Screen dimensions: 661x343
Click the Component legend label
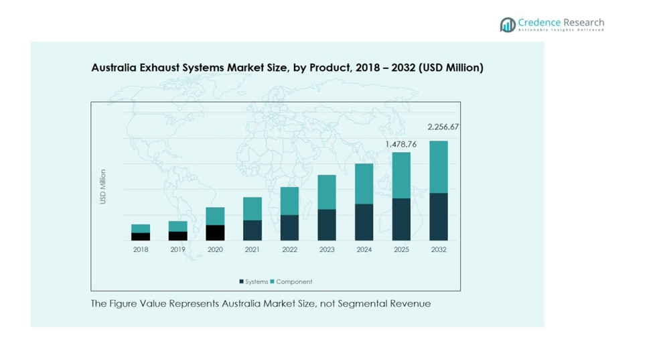coord(294,282)
